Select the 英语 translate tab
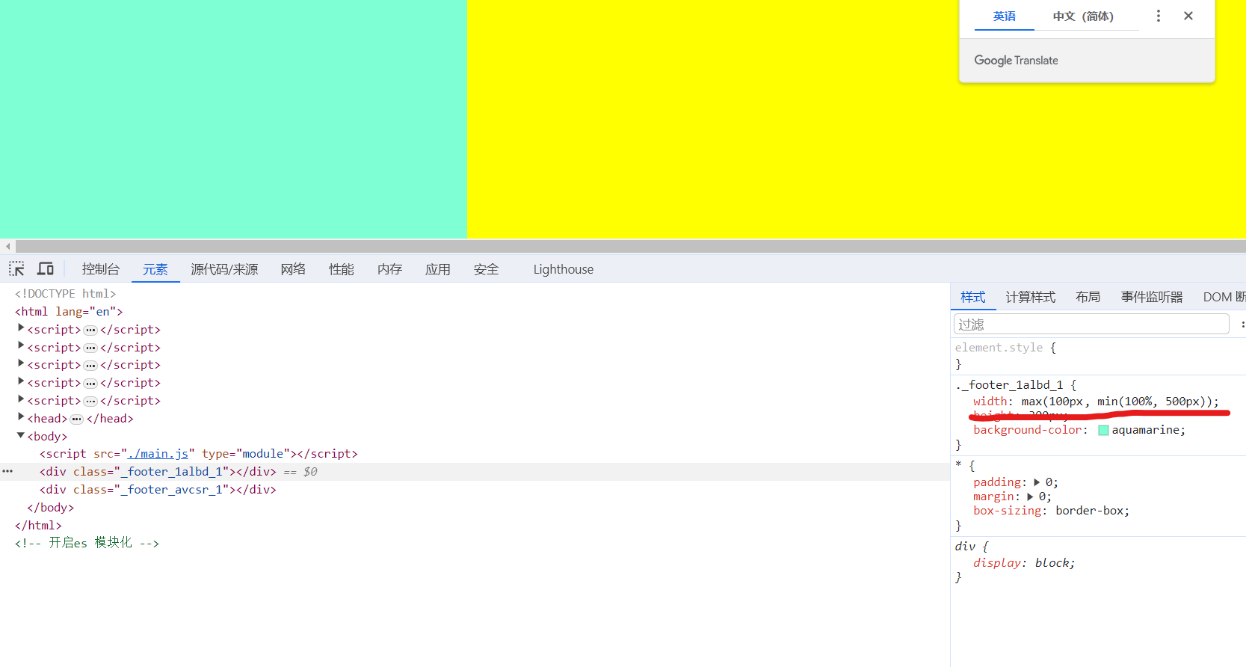The width and height of the screenshot is (1246, 667). (1004, 16)
